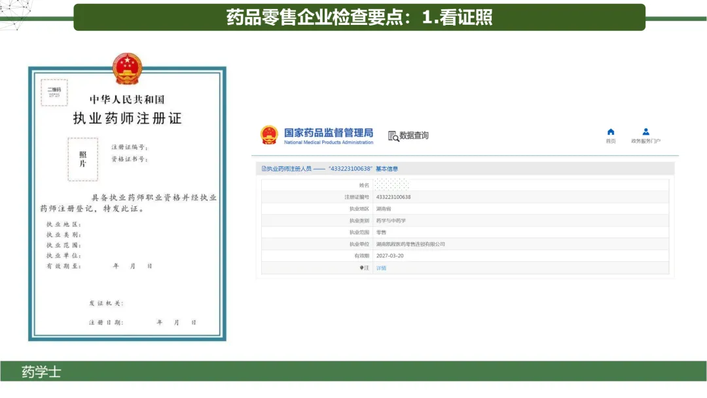Click the 姓名 row label
Image resolution: width=707 pixels, height=398 pixels.
click(364, 185)
